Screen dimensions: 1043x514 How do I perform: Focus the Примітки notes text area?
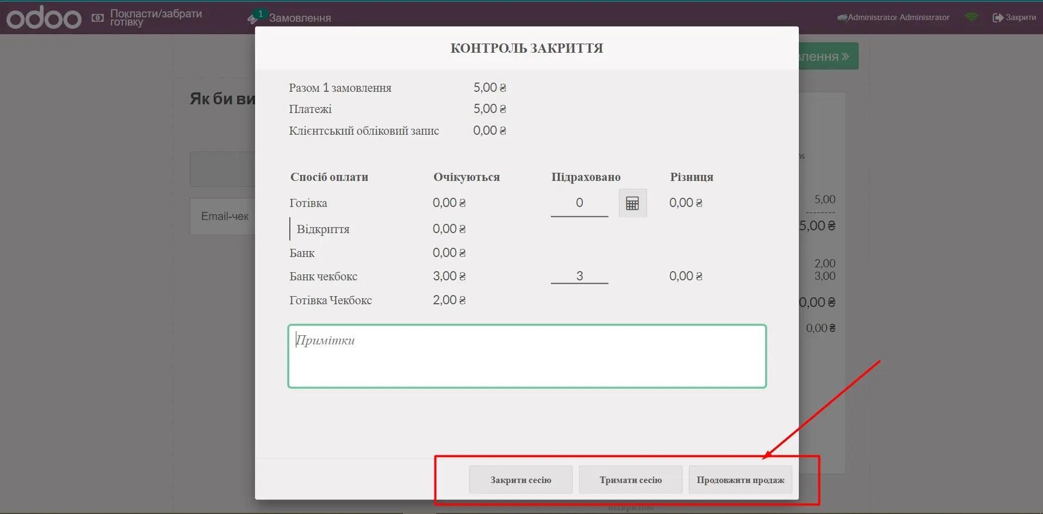point(526,356)
